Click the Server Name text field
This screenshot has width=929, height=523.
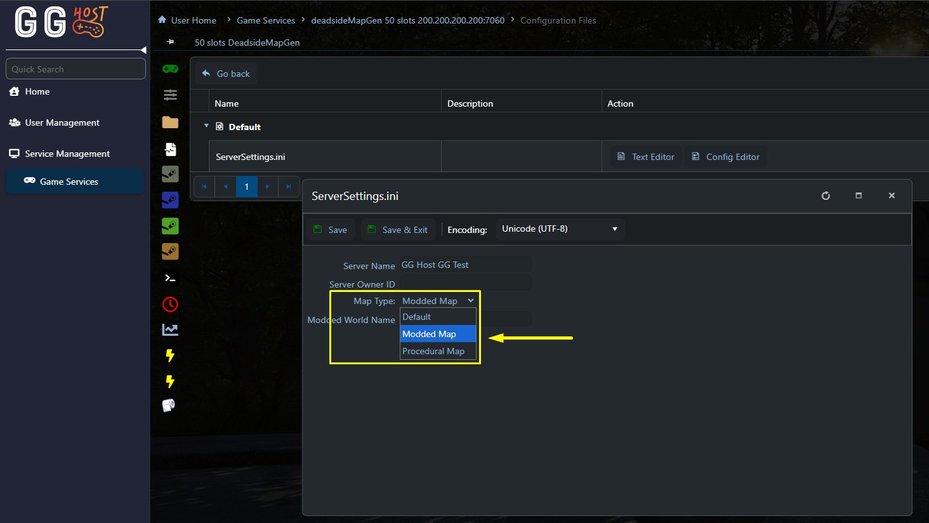(465, 265)
